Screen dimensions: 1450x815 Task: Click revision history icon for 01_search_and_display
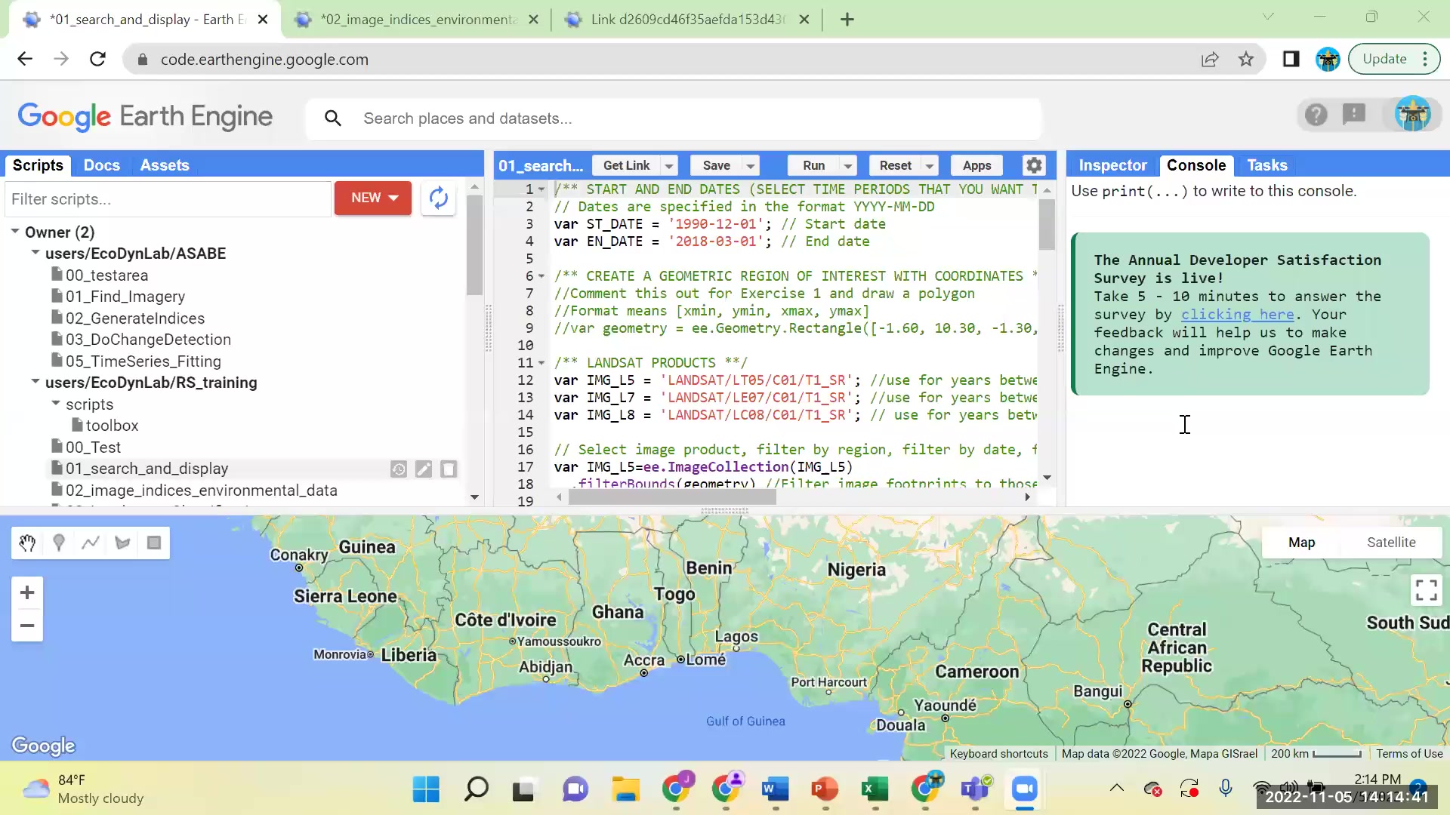pos(399,469)
